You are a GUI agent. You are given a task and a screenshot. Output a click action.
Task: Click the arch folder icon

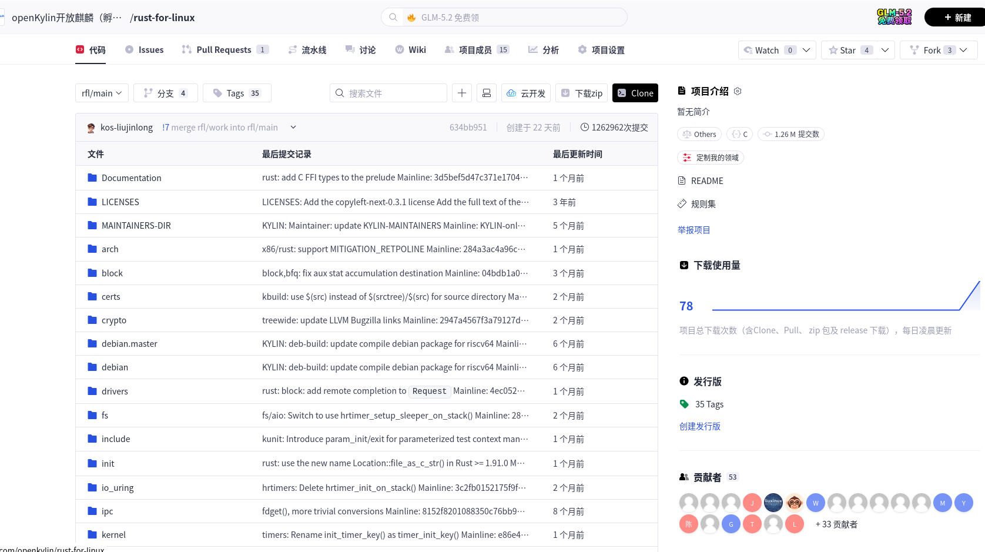[x=92, y=249]
